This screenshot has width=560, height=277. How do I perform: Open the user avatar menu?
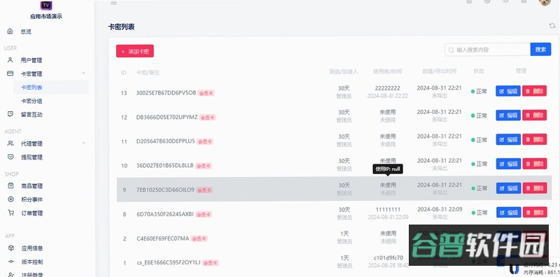[x=545, y=2]
